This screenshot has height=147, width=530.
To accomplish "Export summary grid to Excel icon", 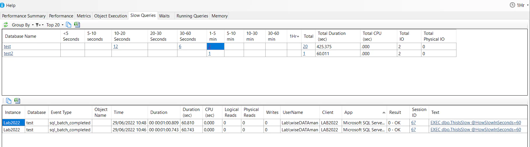I will [77, 25].
